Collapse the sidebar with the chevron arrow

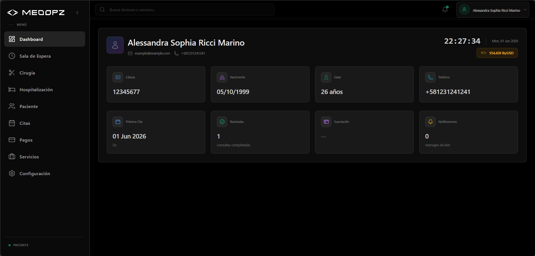click(x=77, y=13)
